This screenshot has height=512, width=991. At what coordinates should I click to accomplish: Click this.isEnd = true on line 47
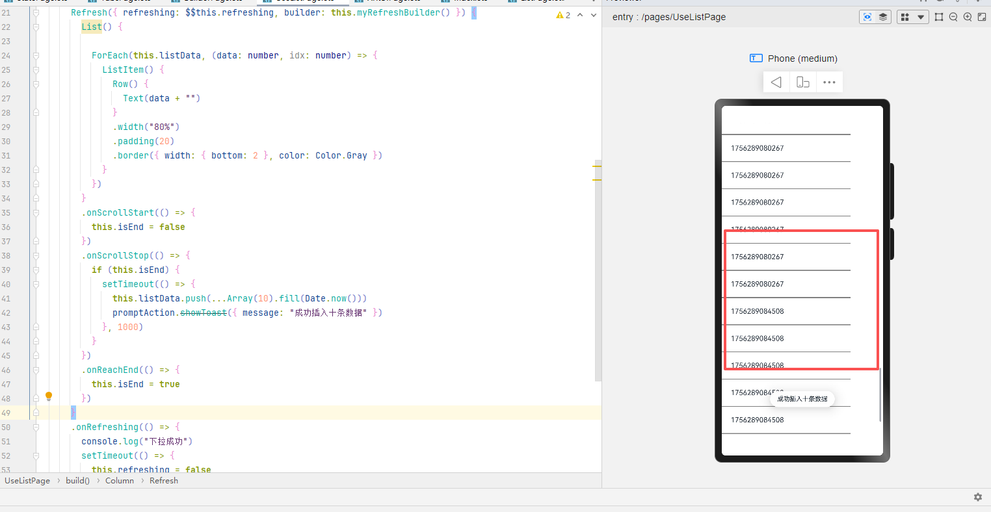(136, 385)
